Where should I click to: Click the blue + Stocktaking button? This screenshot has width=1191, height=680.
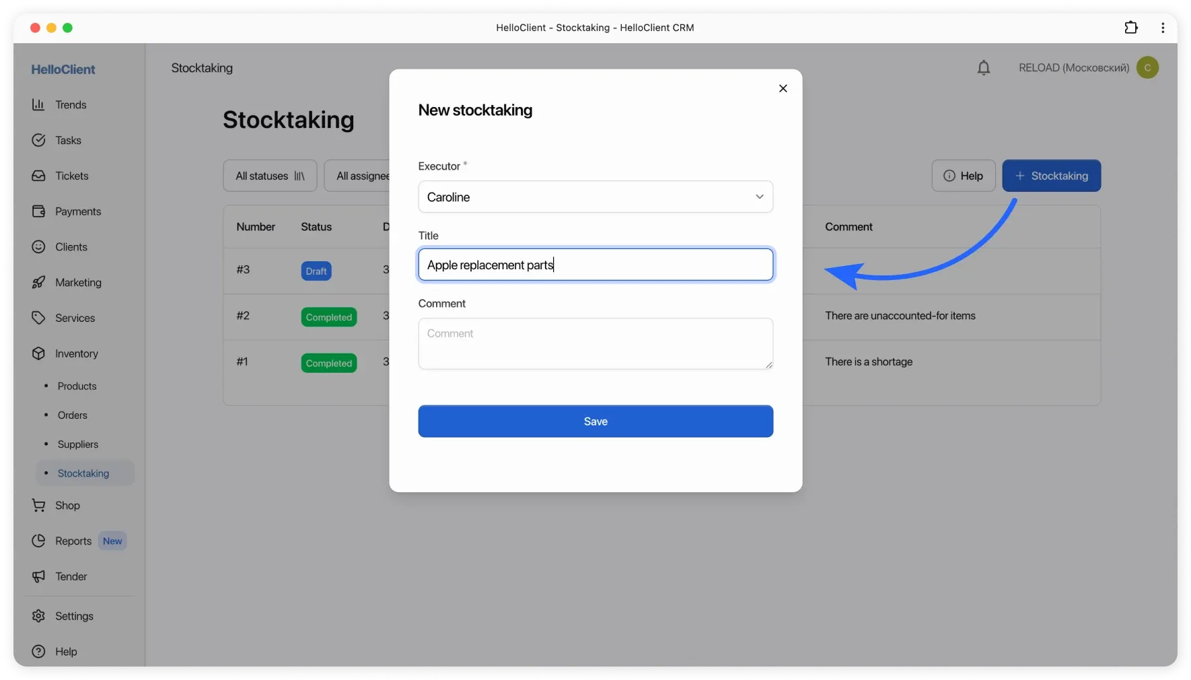tap(1051, 175)
